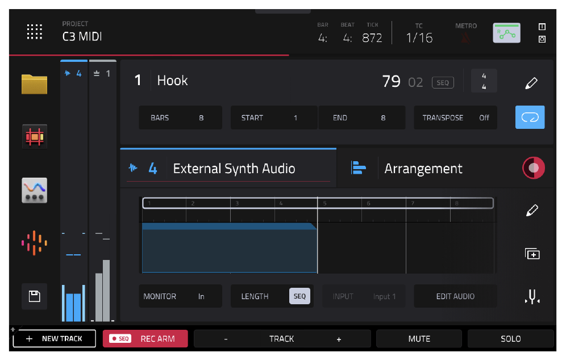Open the yellow folder browser icon
Image resolution: width=566 pixels, height=361 pixels.
click(34, 84)
